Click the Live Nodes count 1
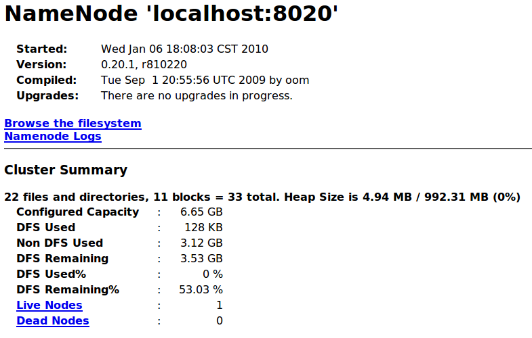The height and width of the screenshot is (338, 532). [x=220, y=305]
